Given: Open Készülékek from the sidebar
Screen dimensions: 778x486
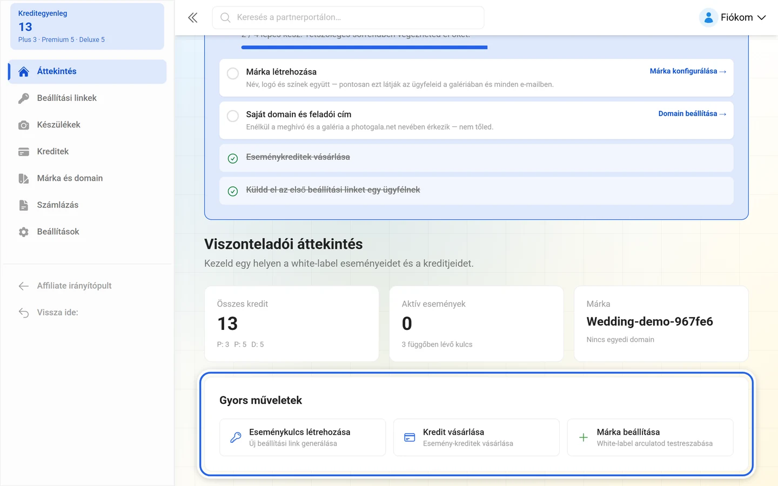Looking at the screenshot, I should 88,125.
